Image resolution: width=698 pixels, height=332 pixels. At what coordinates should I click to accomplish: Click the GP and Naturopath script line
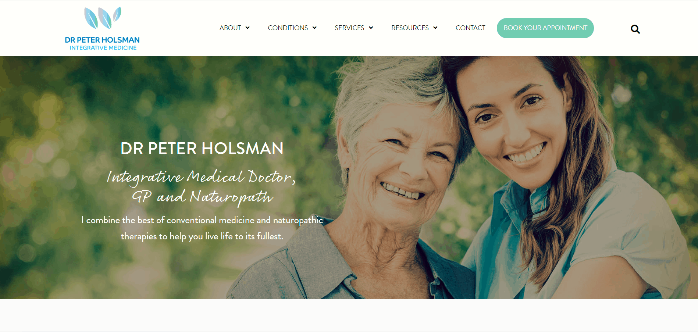click(x=202, y=197)
